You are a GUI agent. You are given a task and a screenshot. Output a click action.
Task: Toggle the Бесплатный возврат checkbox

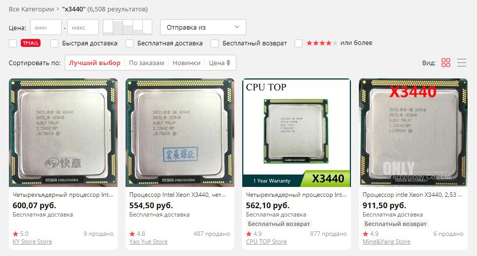point(215,43)
